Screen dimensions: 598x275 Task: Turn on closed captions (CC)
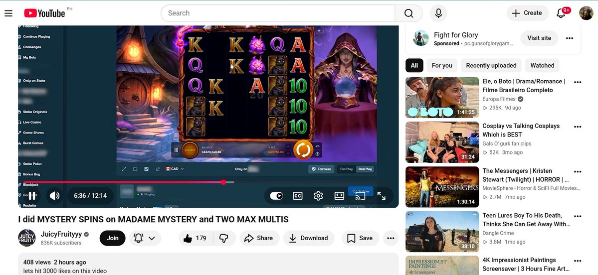[x=297, y=196]
